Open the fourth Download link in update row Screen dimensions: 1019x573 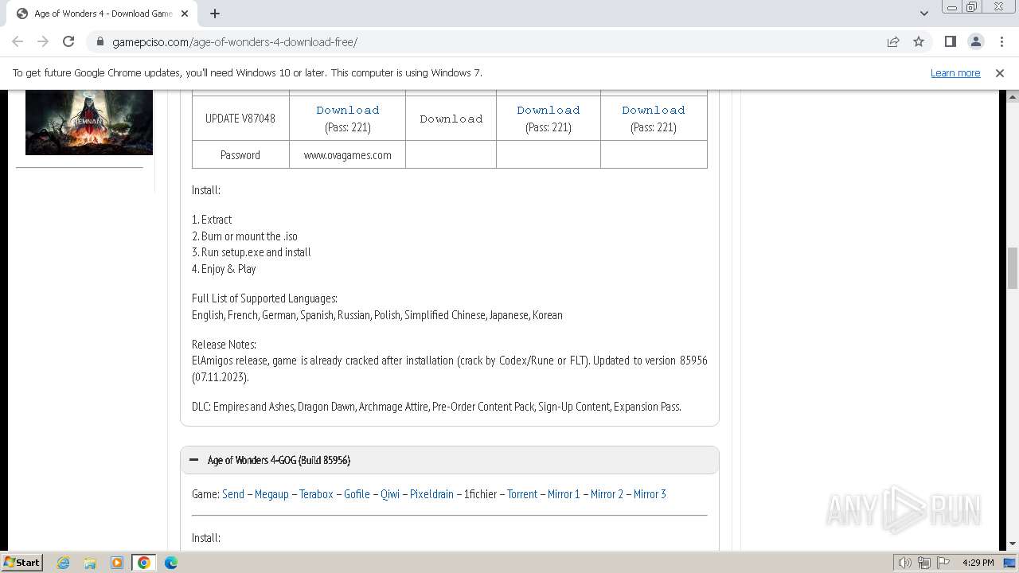coord(653,110)
